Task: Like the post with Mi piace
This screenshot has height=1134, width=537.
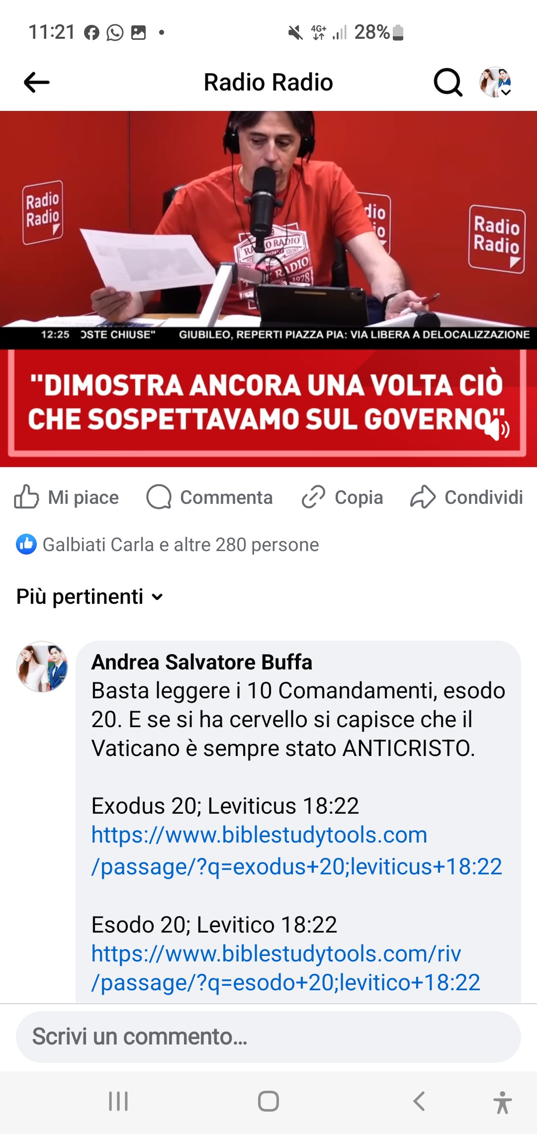Action: (x=66, y=497)
